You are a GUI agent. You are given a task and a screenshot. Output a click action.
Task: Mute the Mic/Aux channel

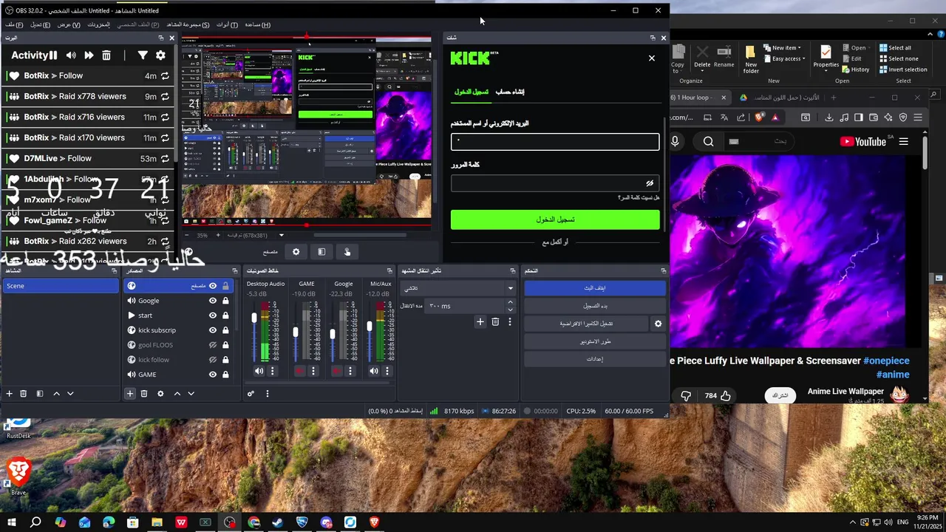click(x=374, y=371)
